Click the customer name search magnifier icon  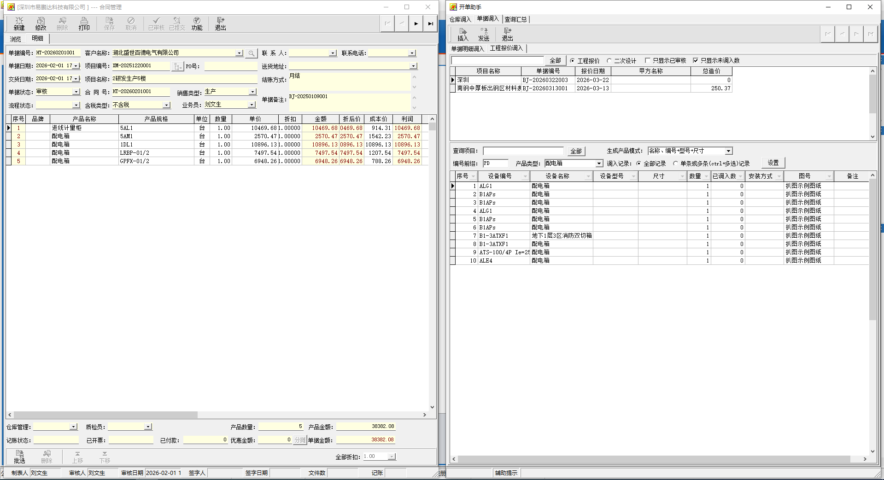pos(251,53)
